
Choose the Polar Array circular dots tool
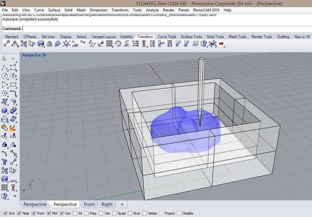(x=118, y=44)
